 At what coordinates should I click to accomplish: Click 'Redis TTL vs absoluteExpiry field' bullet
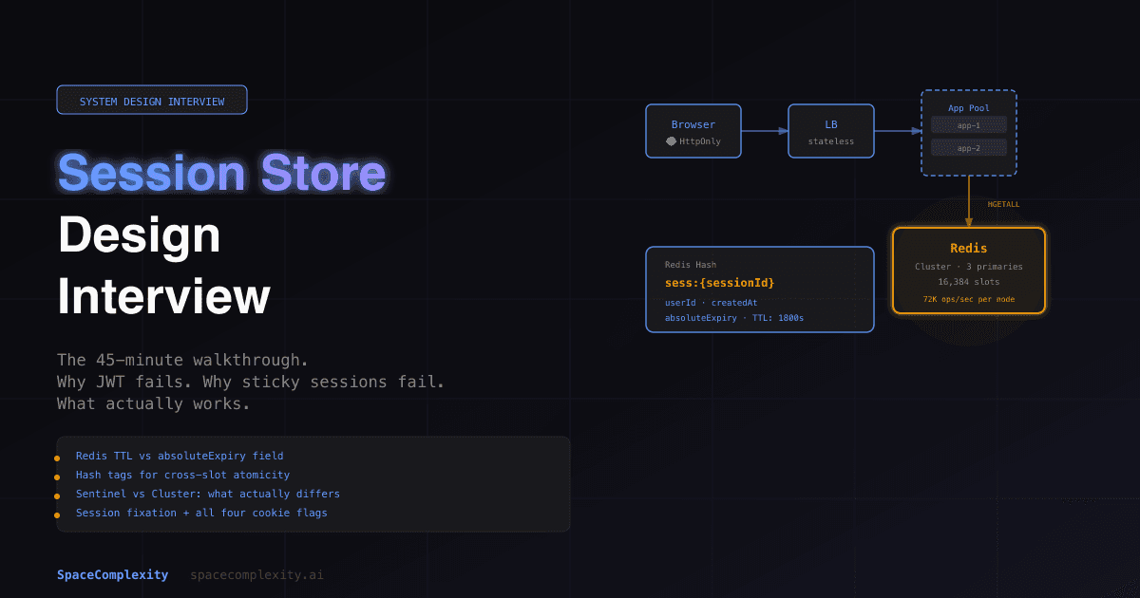pyautogui.click(x=180, y=457)
